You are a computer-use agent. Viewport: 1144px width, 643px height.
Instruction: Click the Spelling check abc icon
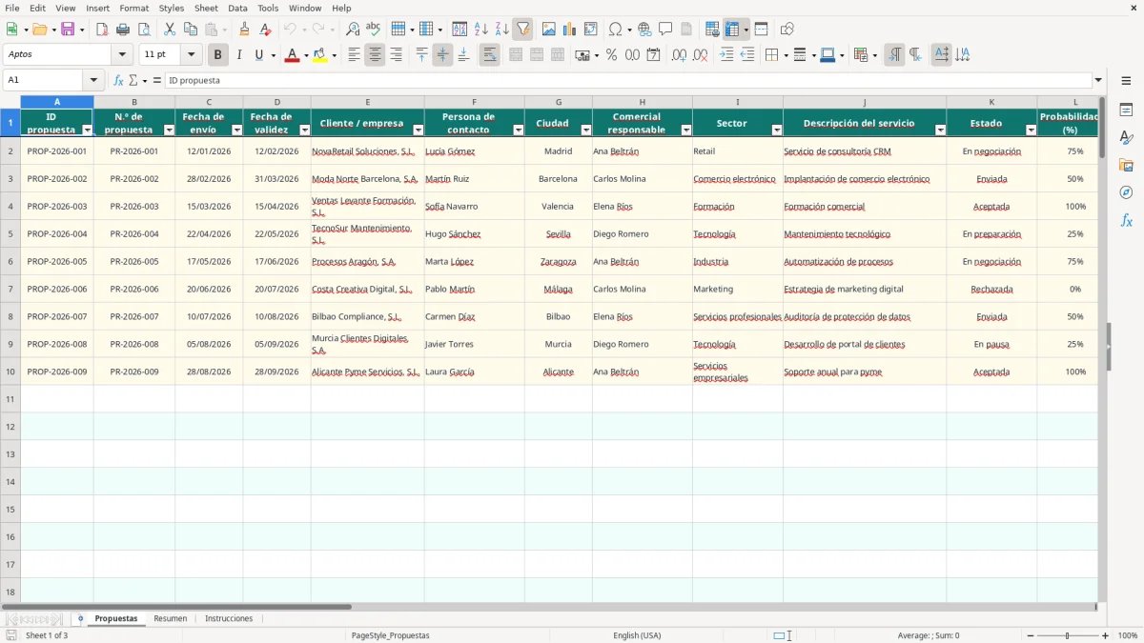[x=374, y=30]
